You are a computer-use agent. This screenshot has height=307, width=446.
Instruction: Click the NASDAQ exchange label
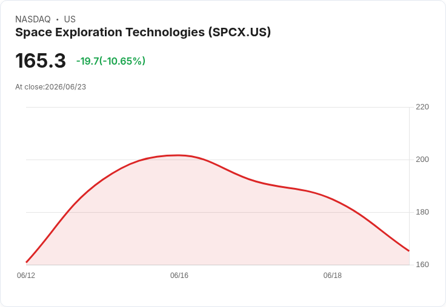pyautogui.click(x=33, y=19)
